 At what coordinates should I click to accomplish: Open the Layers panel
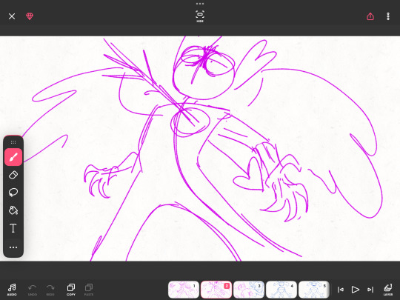pos(387,290)
